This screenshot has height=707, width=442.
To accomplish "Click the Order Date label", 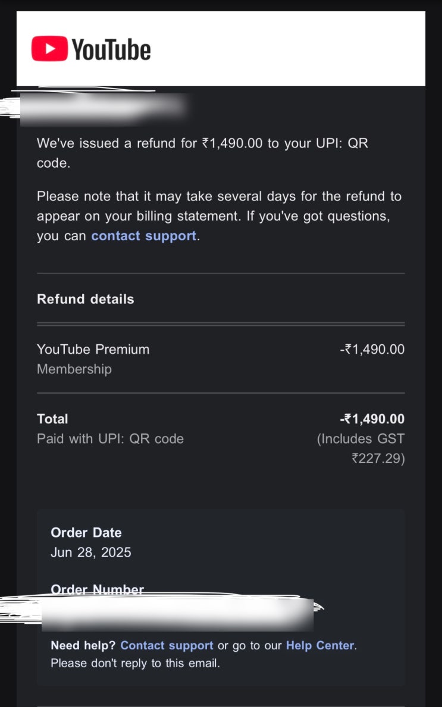I will point(86,533).
